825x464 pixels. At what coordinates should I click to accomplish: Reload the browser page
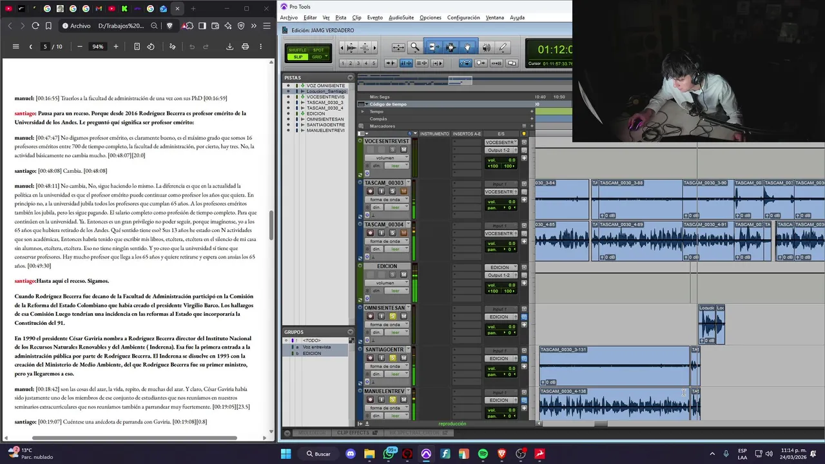point(35,26)
